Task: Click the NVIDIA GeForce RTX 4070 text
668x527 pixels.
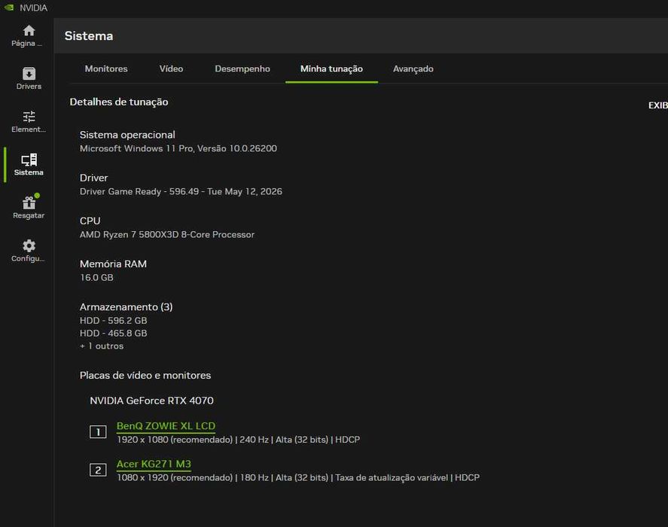Action: coord(151,401)
